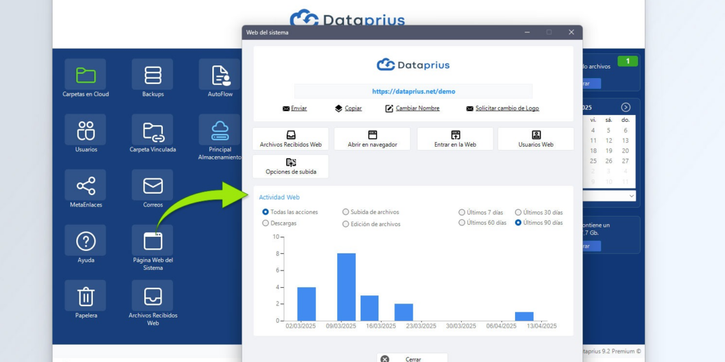
Task: Select Edición de archivos radio button
Action: pos(345,224)
